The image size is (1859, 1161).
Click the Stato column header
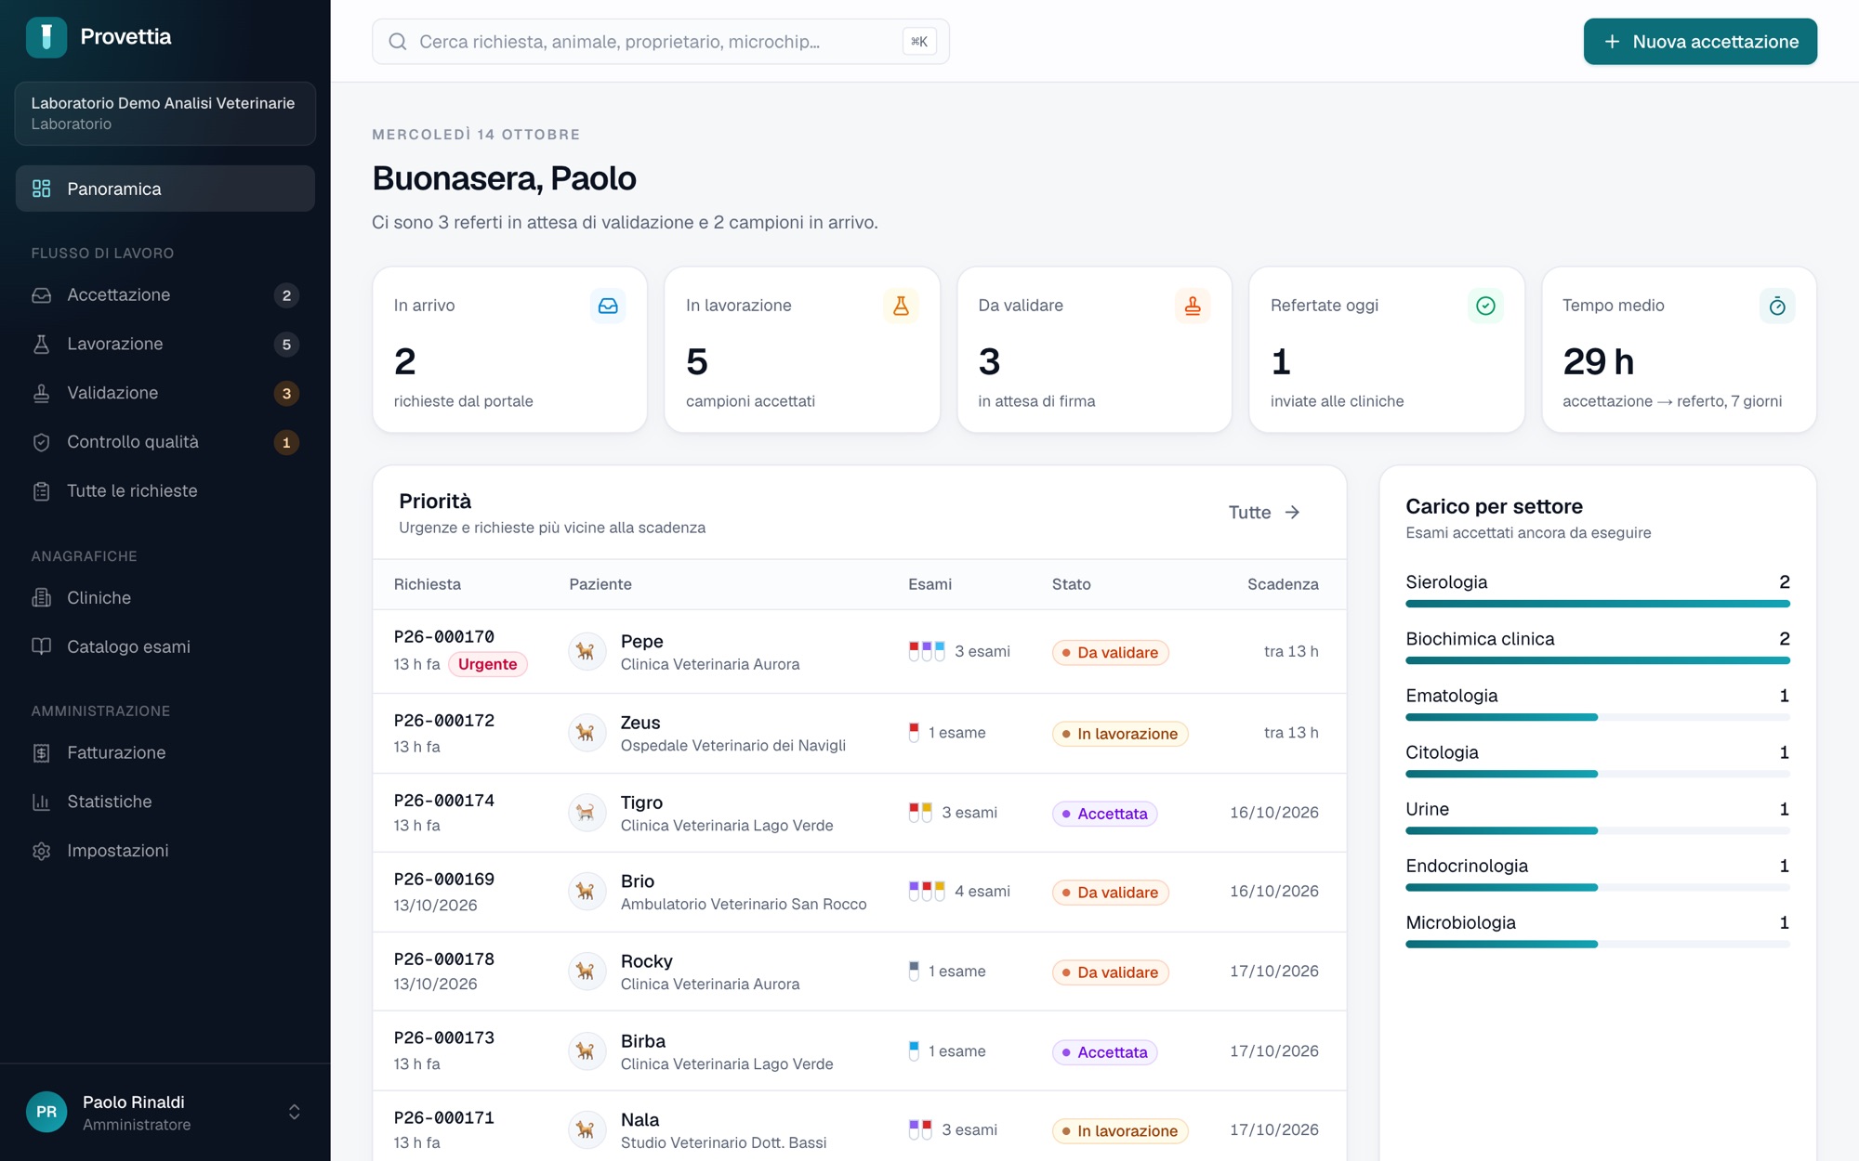pyautogui.click(x=1072, y=584)
